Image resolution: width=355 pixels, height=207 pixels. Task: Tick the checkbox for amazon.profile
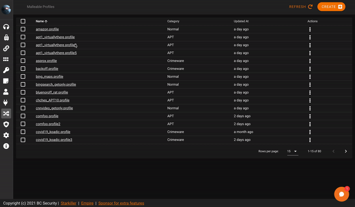tap(23, 29)
